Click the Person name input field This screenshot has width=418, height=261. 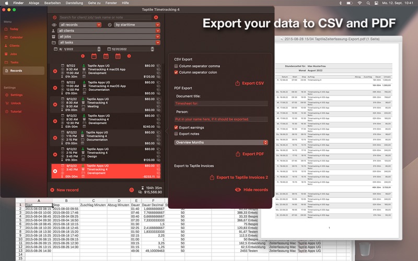click(x=221, y=119)
